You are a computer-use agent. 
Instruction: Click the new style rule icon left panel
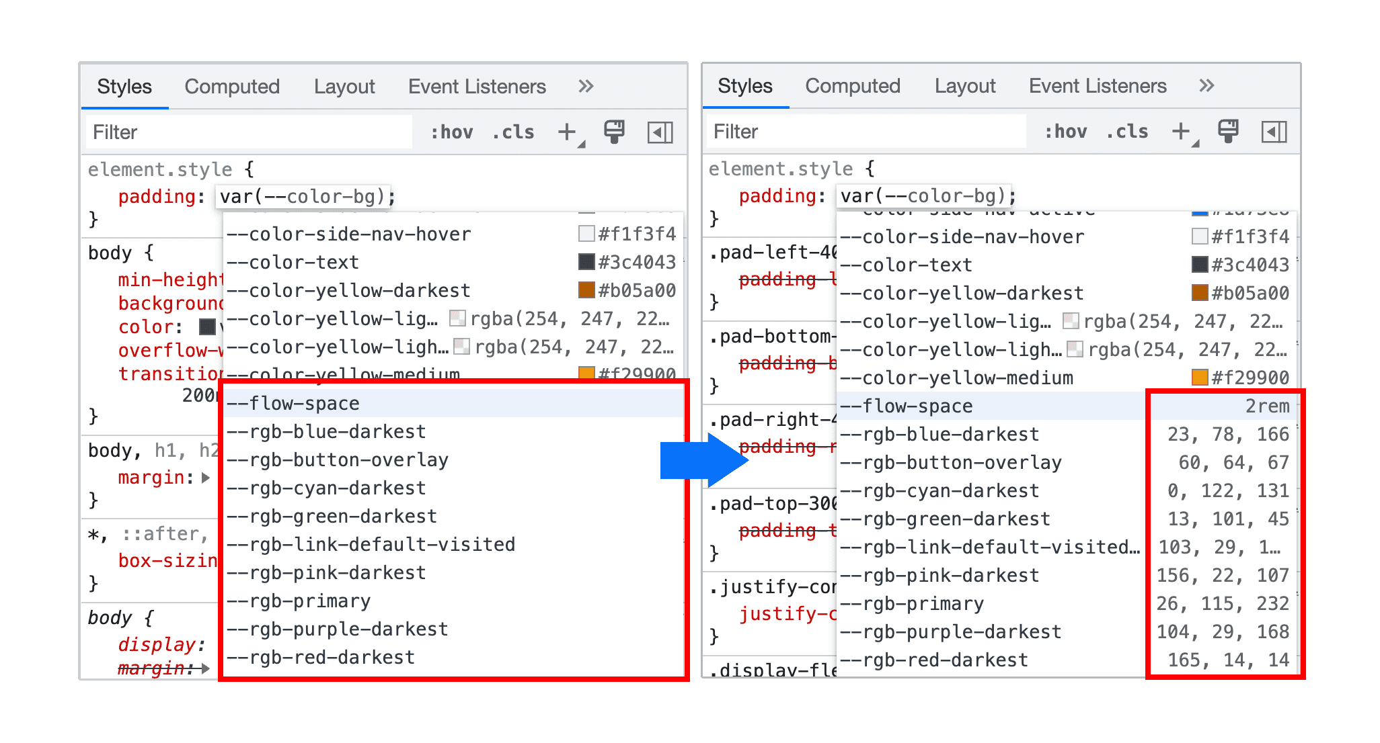click(x=570, y=131)
